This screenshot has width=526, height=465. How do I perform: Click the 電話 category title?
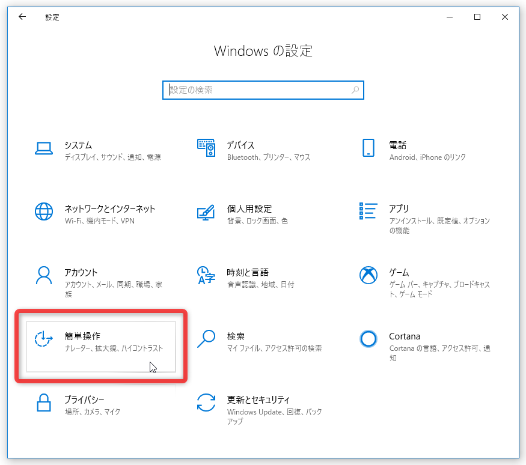point(398,145)
